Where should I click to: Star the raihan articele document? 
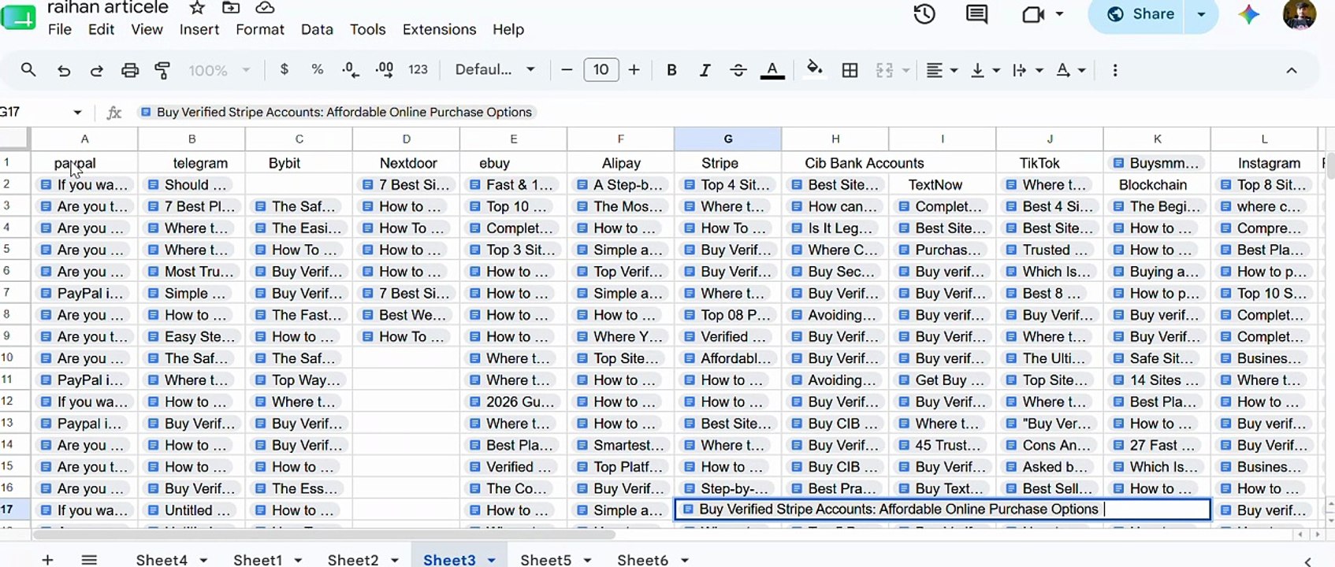pos(197,8)
